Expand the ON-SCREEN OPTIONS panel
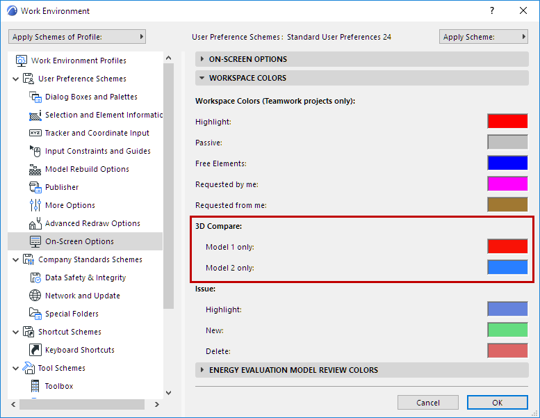The height and width of the screenshot is (418, 540). pyautogui.click(x=361, y=59)
